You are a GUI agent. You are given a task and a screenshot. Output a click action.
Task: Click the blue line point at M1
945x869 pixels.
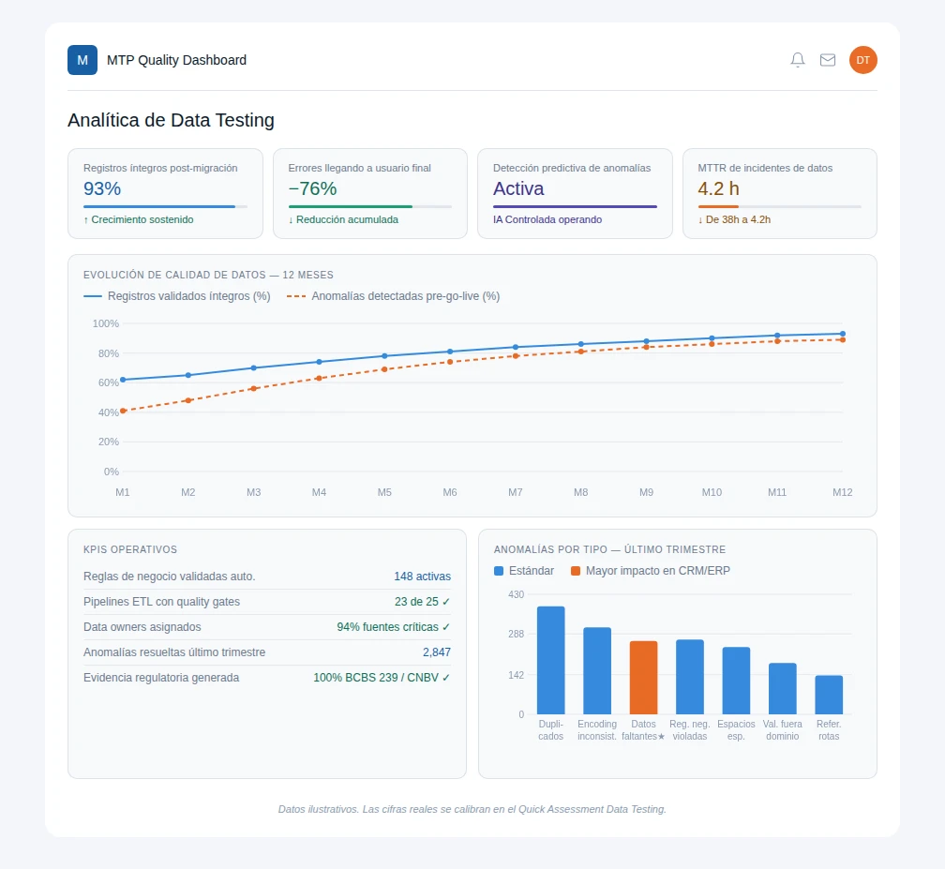click(123, 380)
